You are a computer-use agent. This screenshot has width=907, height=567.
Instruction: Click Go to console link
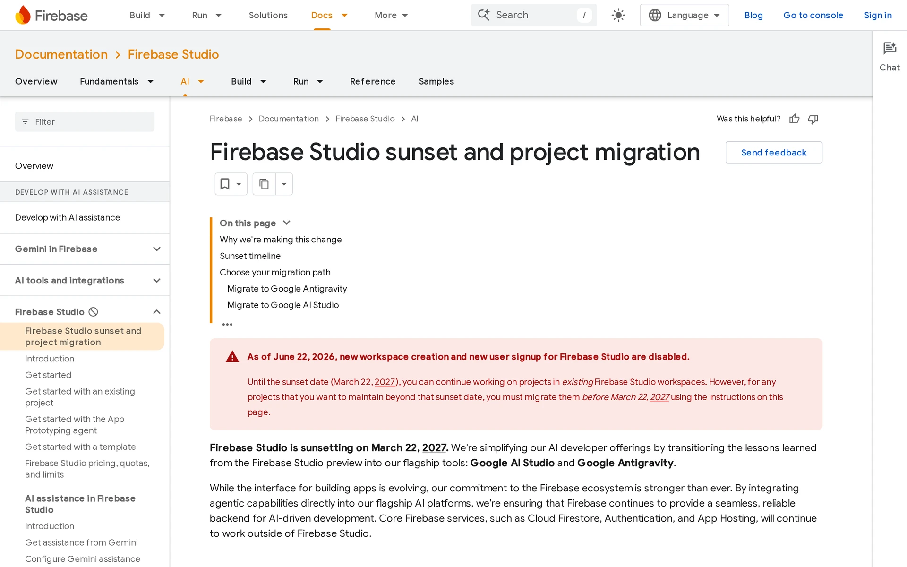point(813,15)
